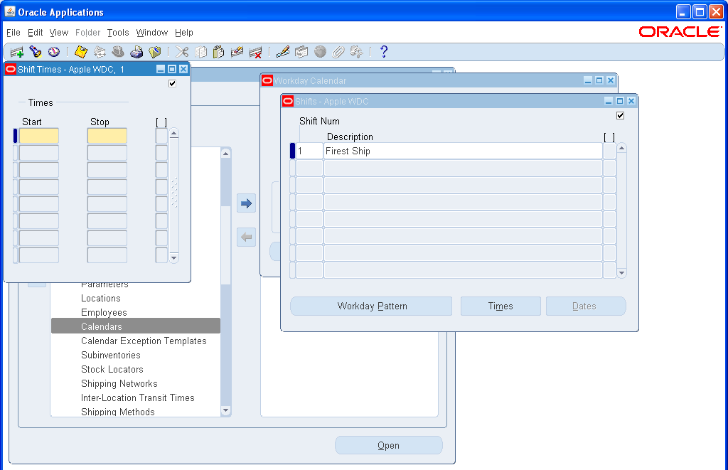Toggle the checkbox in the Shifts window

coord(619,115)
